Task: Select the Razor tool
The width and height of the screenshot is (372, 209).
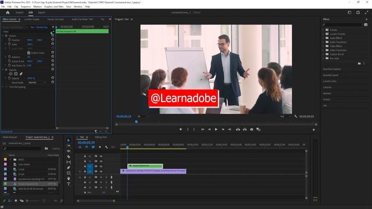Action: pyautogui.click(x=69, y=157)
